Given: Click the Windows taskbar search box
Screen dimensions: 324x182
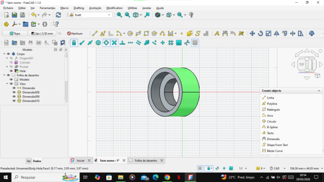Looking at the screenshot, I should click(x=29, y=178).
